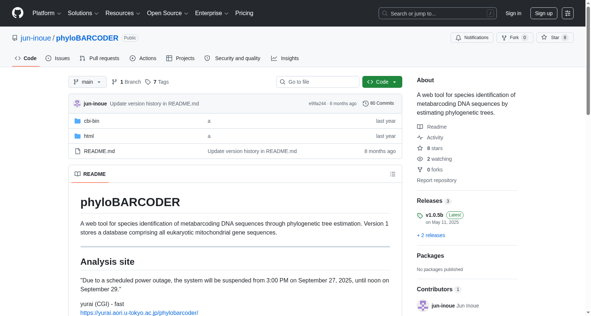The image size is (591, 316).
Task: Click the forks icon in About
Action: click(420, 170)
